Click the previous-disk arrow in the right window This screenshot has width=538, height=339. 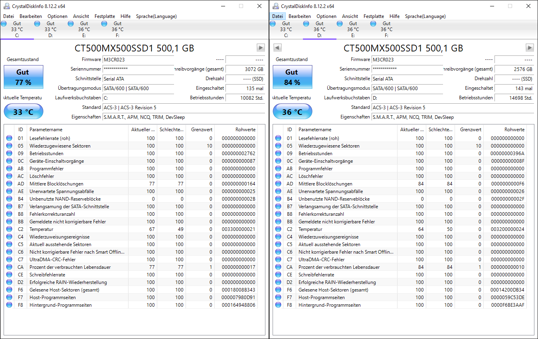277,48
